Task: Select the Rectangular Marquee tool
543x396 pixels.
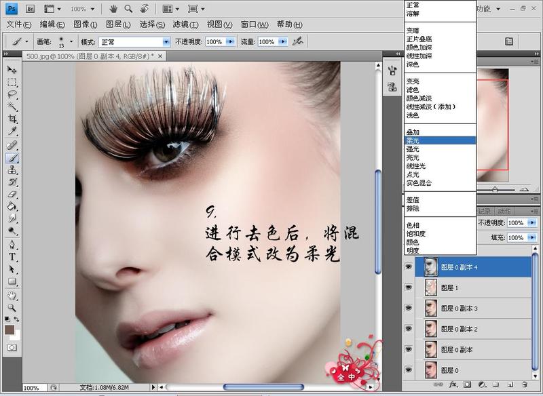Action: coord(12,82)
